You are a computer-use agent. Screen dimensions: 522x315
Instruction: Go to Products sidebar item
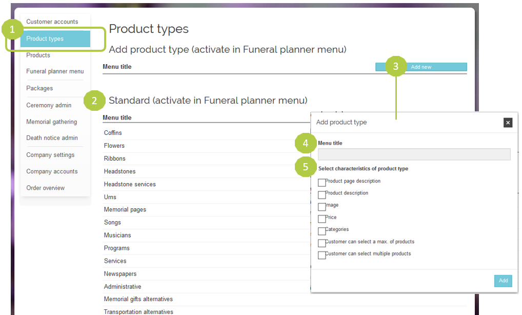(38, 55)
